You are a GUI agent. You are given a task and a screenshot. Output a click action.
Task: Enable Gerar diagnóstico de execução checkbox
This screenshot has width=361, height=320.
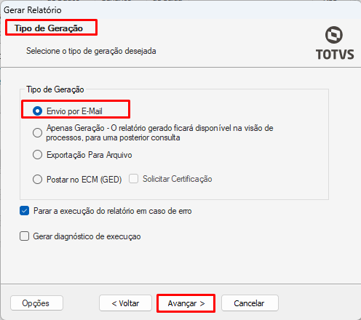(x=24, y=236)
